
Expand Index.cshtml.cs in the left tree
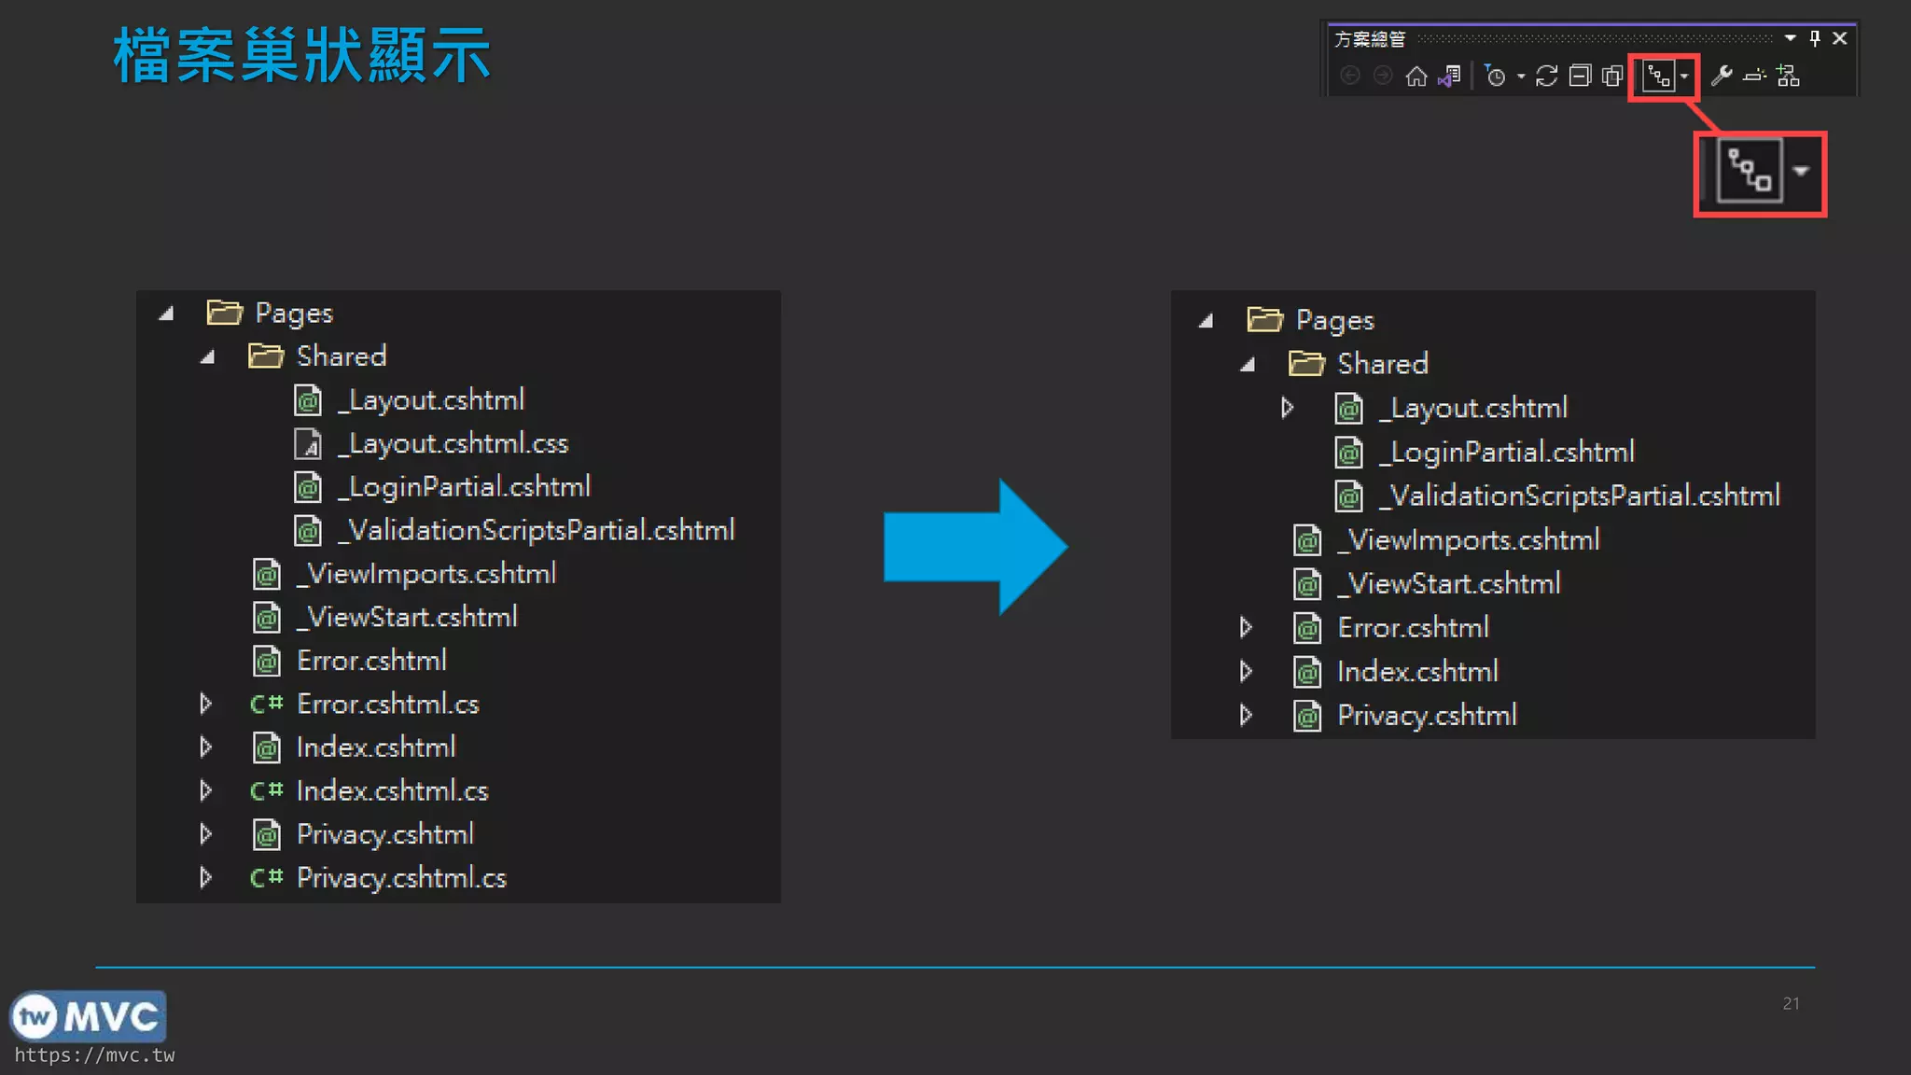pyautogui.click(x=205, y=790)
